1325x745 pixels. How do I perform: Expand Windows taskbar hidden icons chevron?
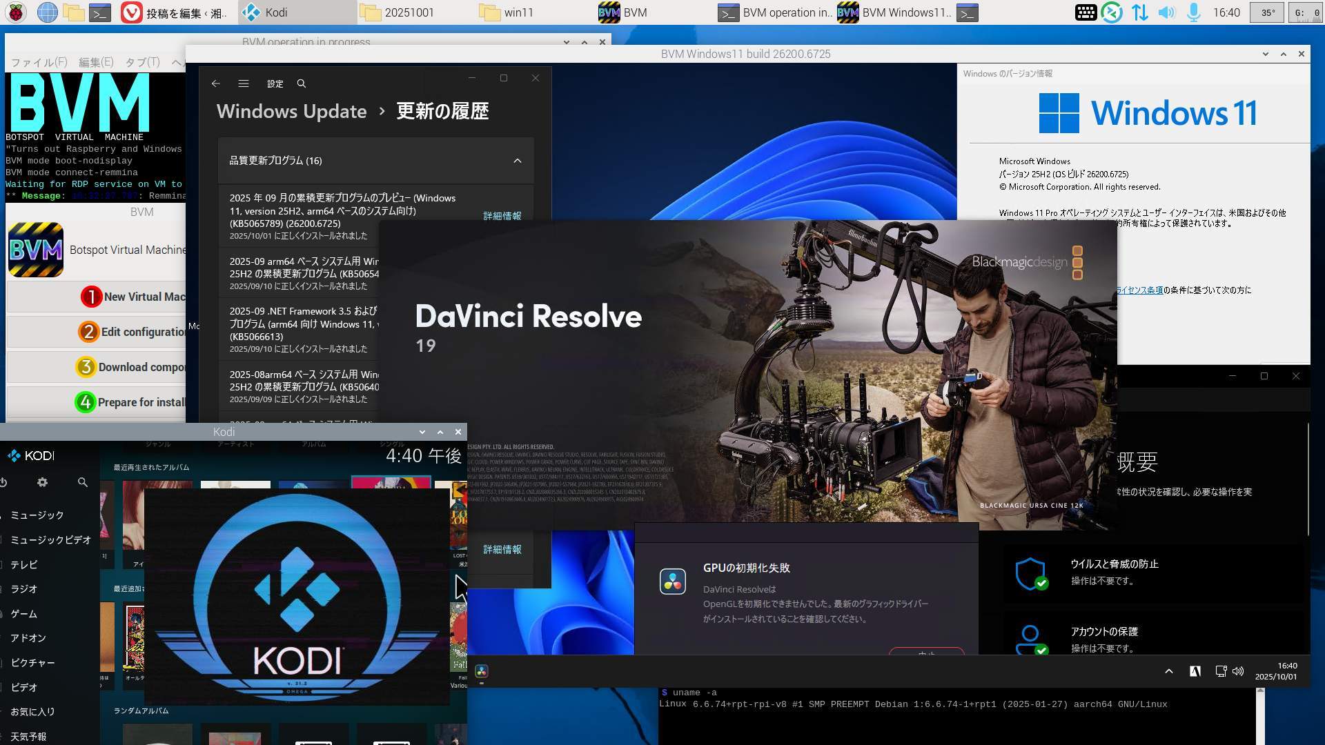(x=1168, y=671)
